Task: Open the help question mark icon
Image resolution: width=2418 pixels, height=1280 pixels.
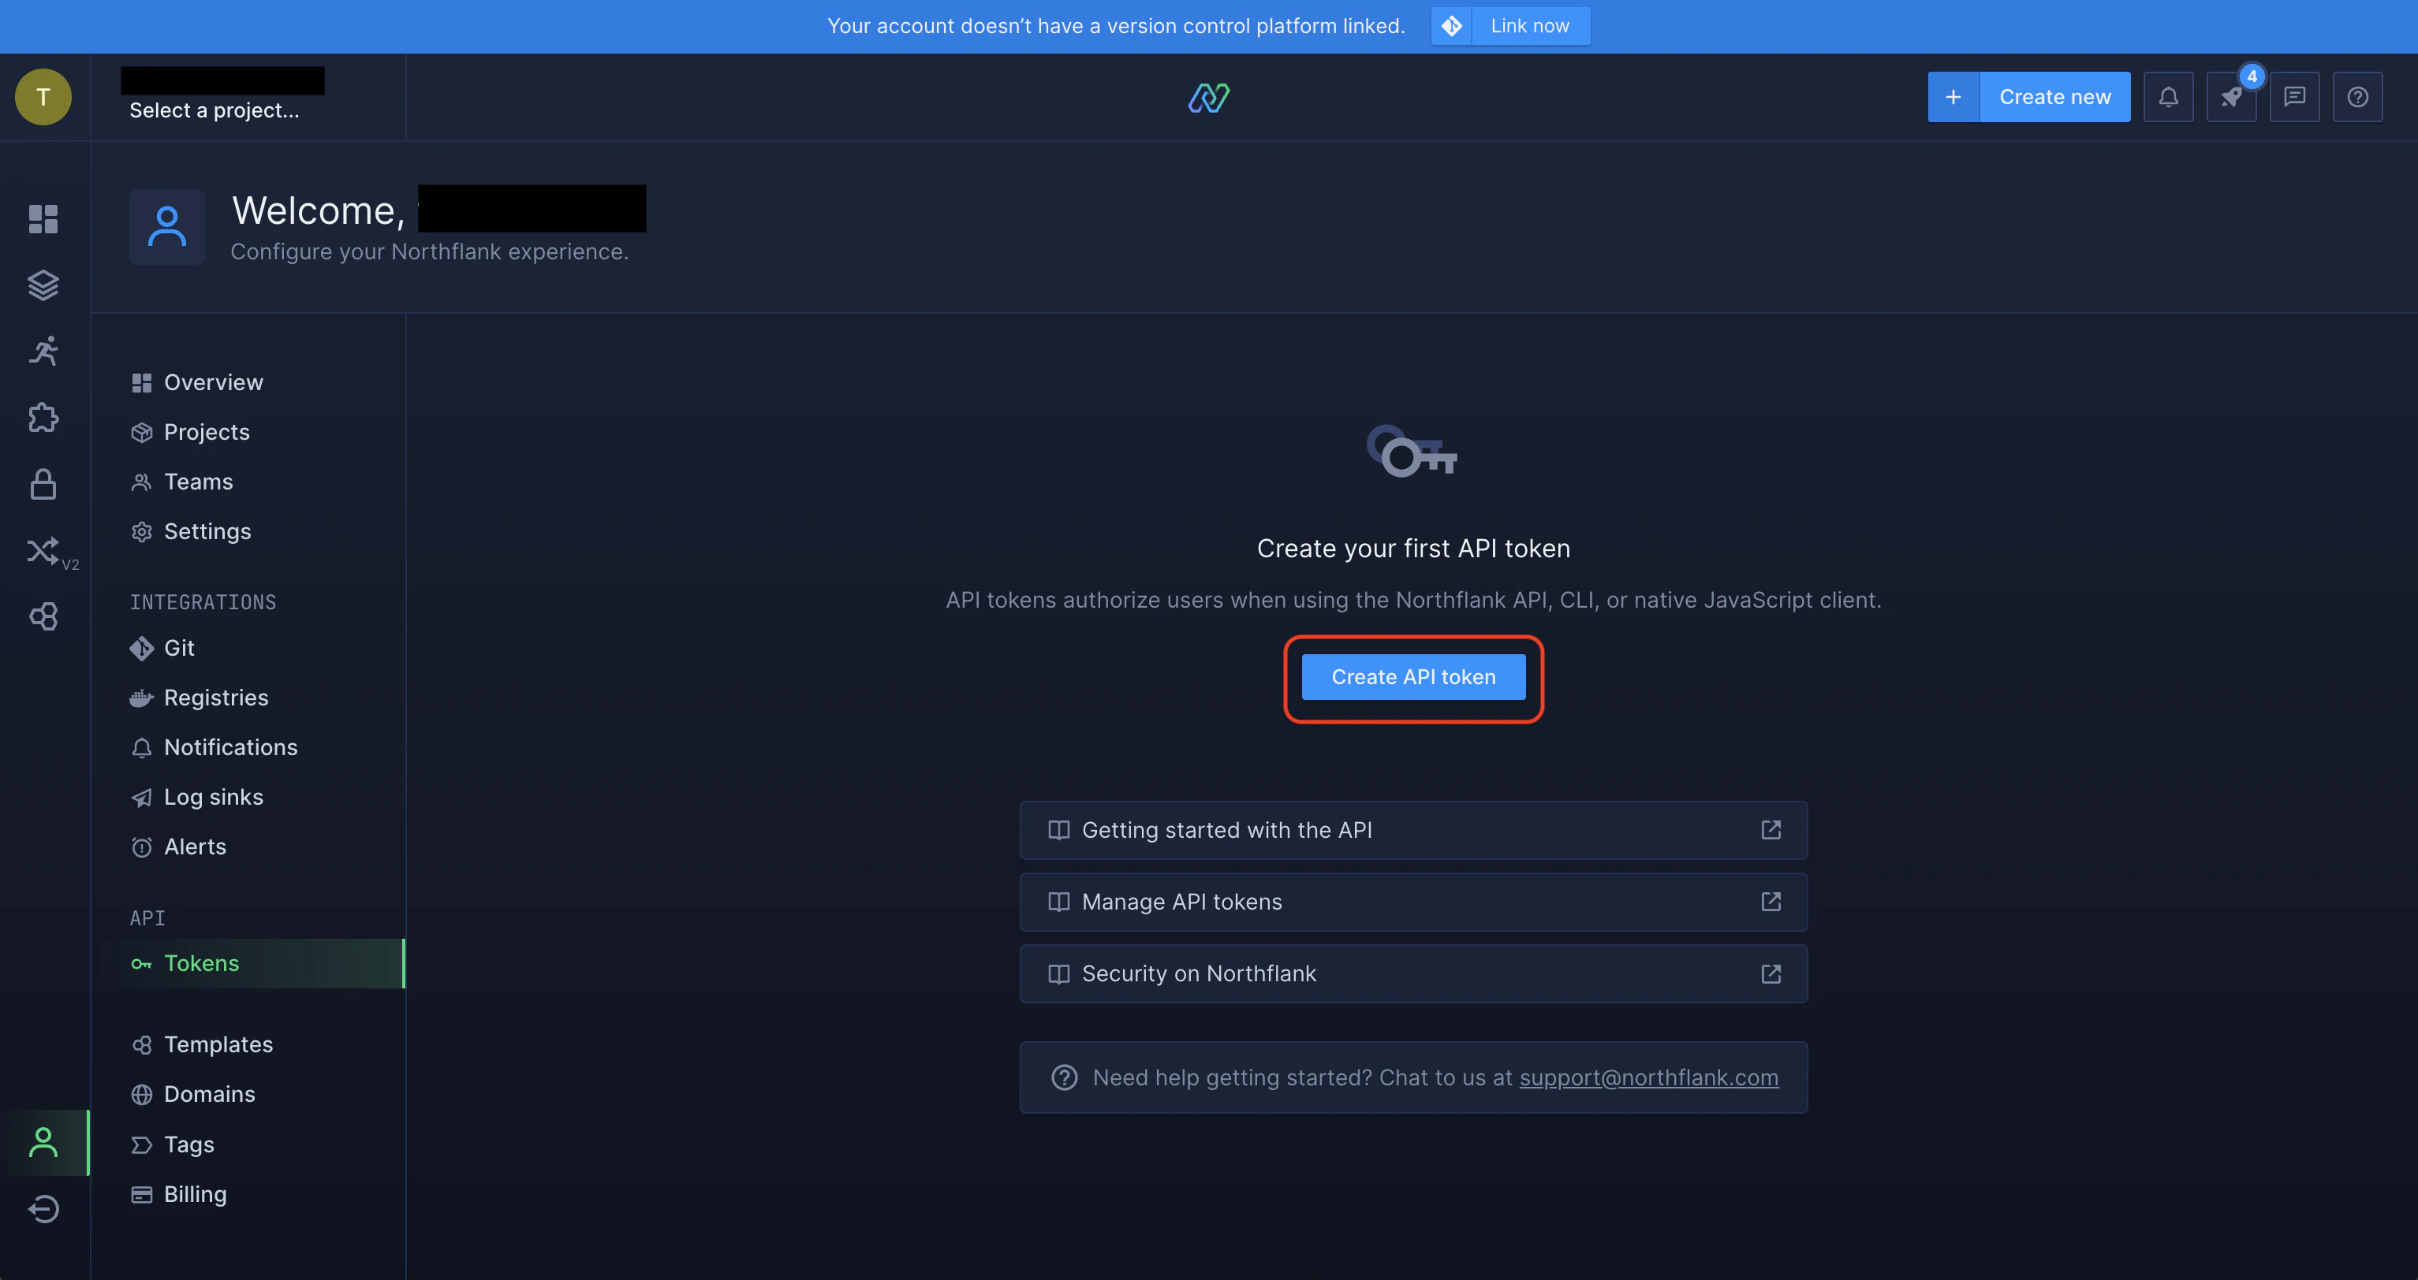Action: [x=2357, y=97]
